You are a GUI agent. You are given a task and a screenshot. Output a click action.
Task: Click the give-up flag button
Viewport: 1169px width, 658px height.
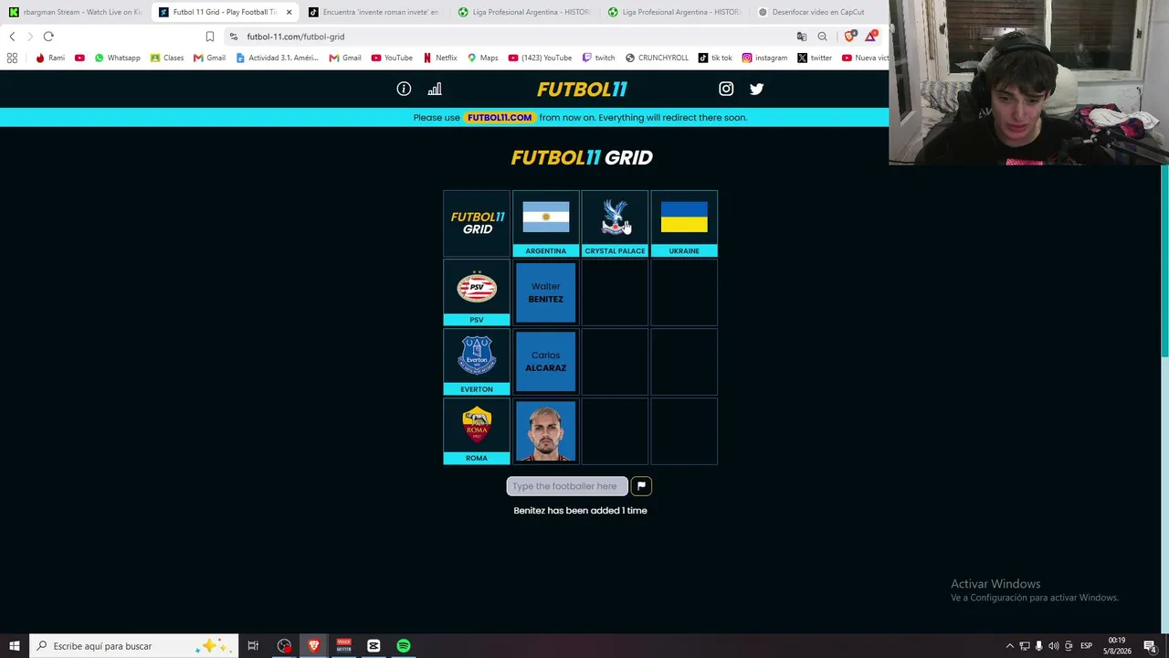[641, 486]
